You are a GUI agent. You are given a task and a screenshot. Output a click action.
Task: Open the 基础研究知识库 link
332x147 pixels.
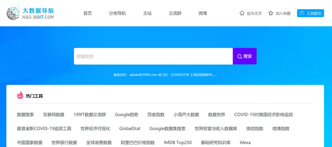click(x=216, y=142)
